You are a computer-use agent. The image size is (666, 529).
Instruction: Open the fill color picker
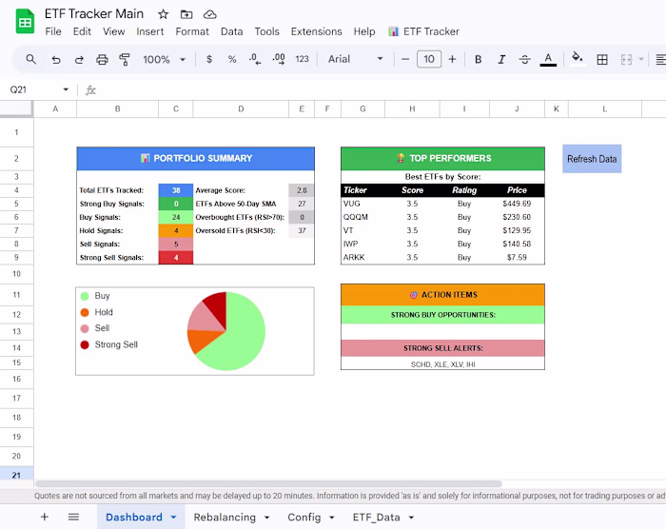pyautogui.click(x=577, y=59)
